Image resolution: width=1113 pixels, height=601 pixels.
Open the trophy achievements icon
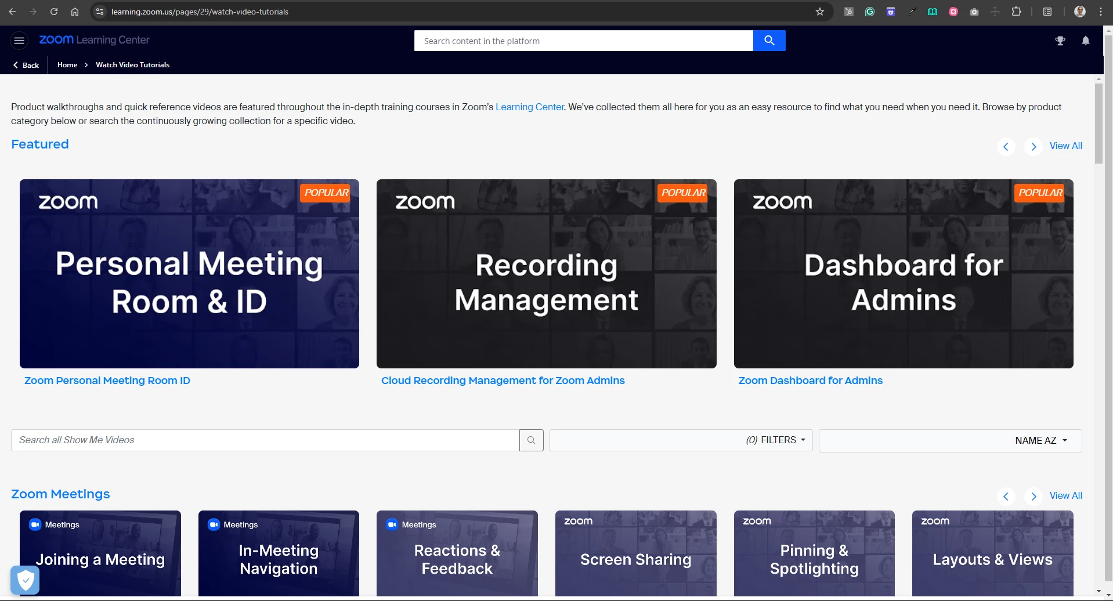[x=1060, y=41]
